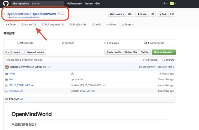This screenshot has width=199, height=130.
Task: Open the 'Update README.md' commit message
Action: (83, 91)
